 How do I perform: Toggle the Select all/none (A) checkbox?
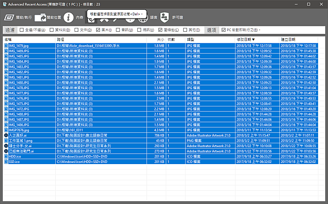tap(21, 30)
